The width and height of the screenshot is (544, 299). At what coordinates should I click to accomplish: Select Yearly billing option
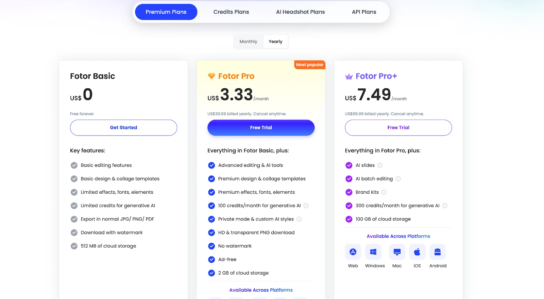(x=275, y=42)
